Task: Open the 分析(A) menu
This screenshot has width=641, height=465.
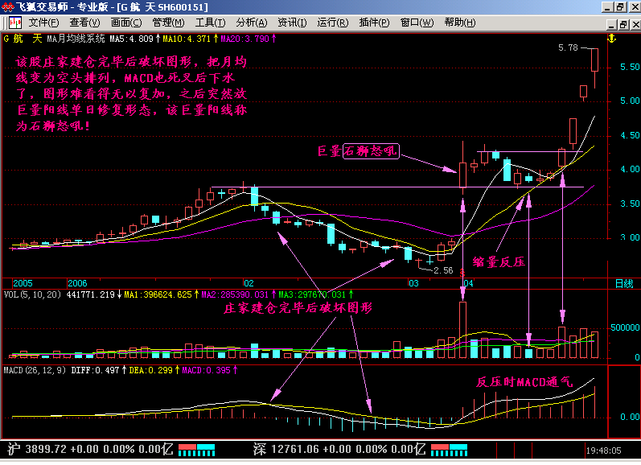Action: pos(252,23)
